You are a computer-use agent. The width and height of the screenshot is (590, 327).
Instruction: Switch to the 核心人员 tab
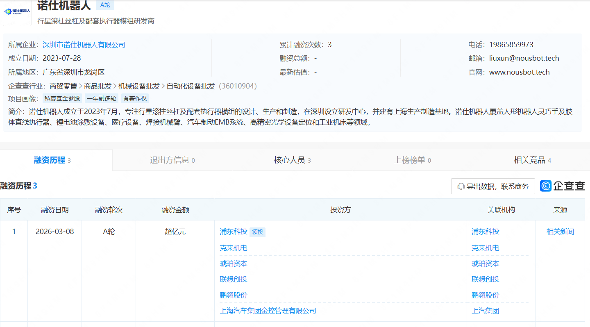coord(289,160)
